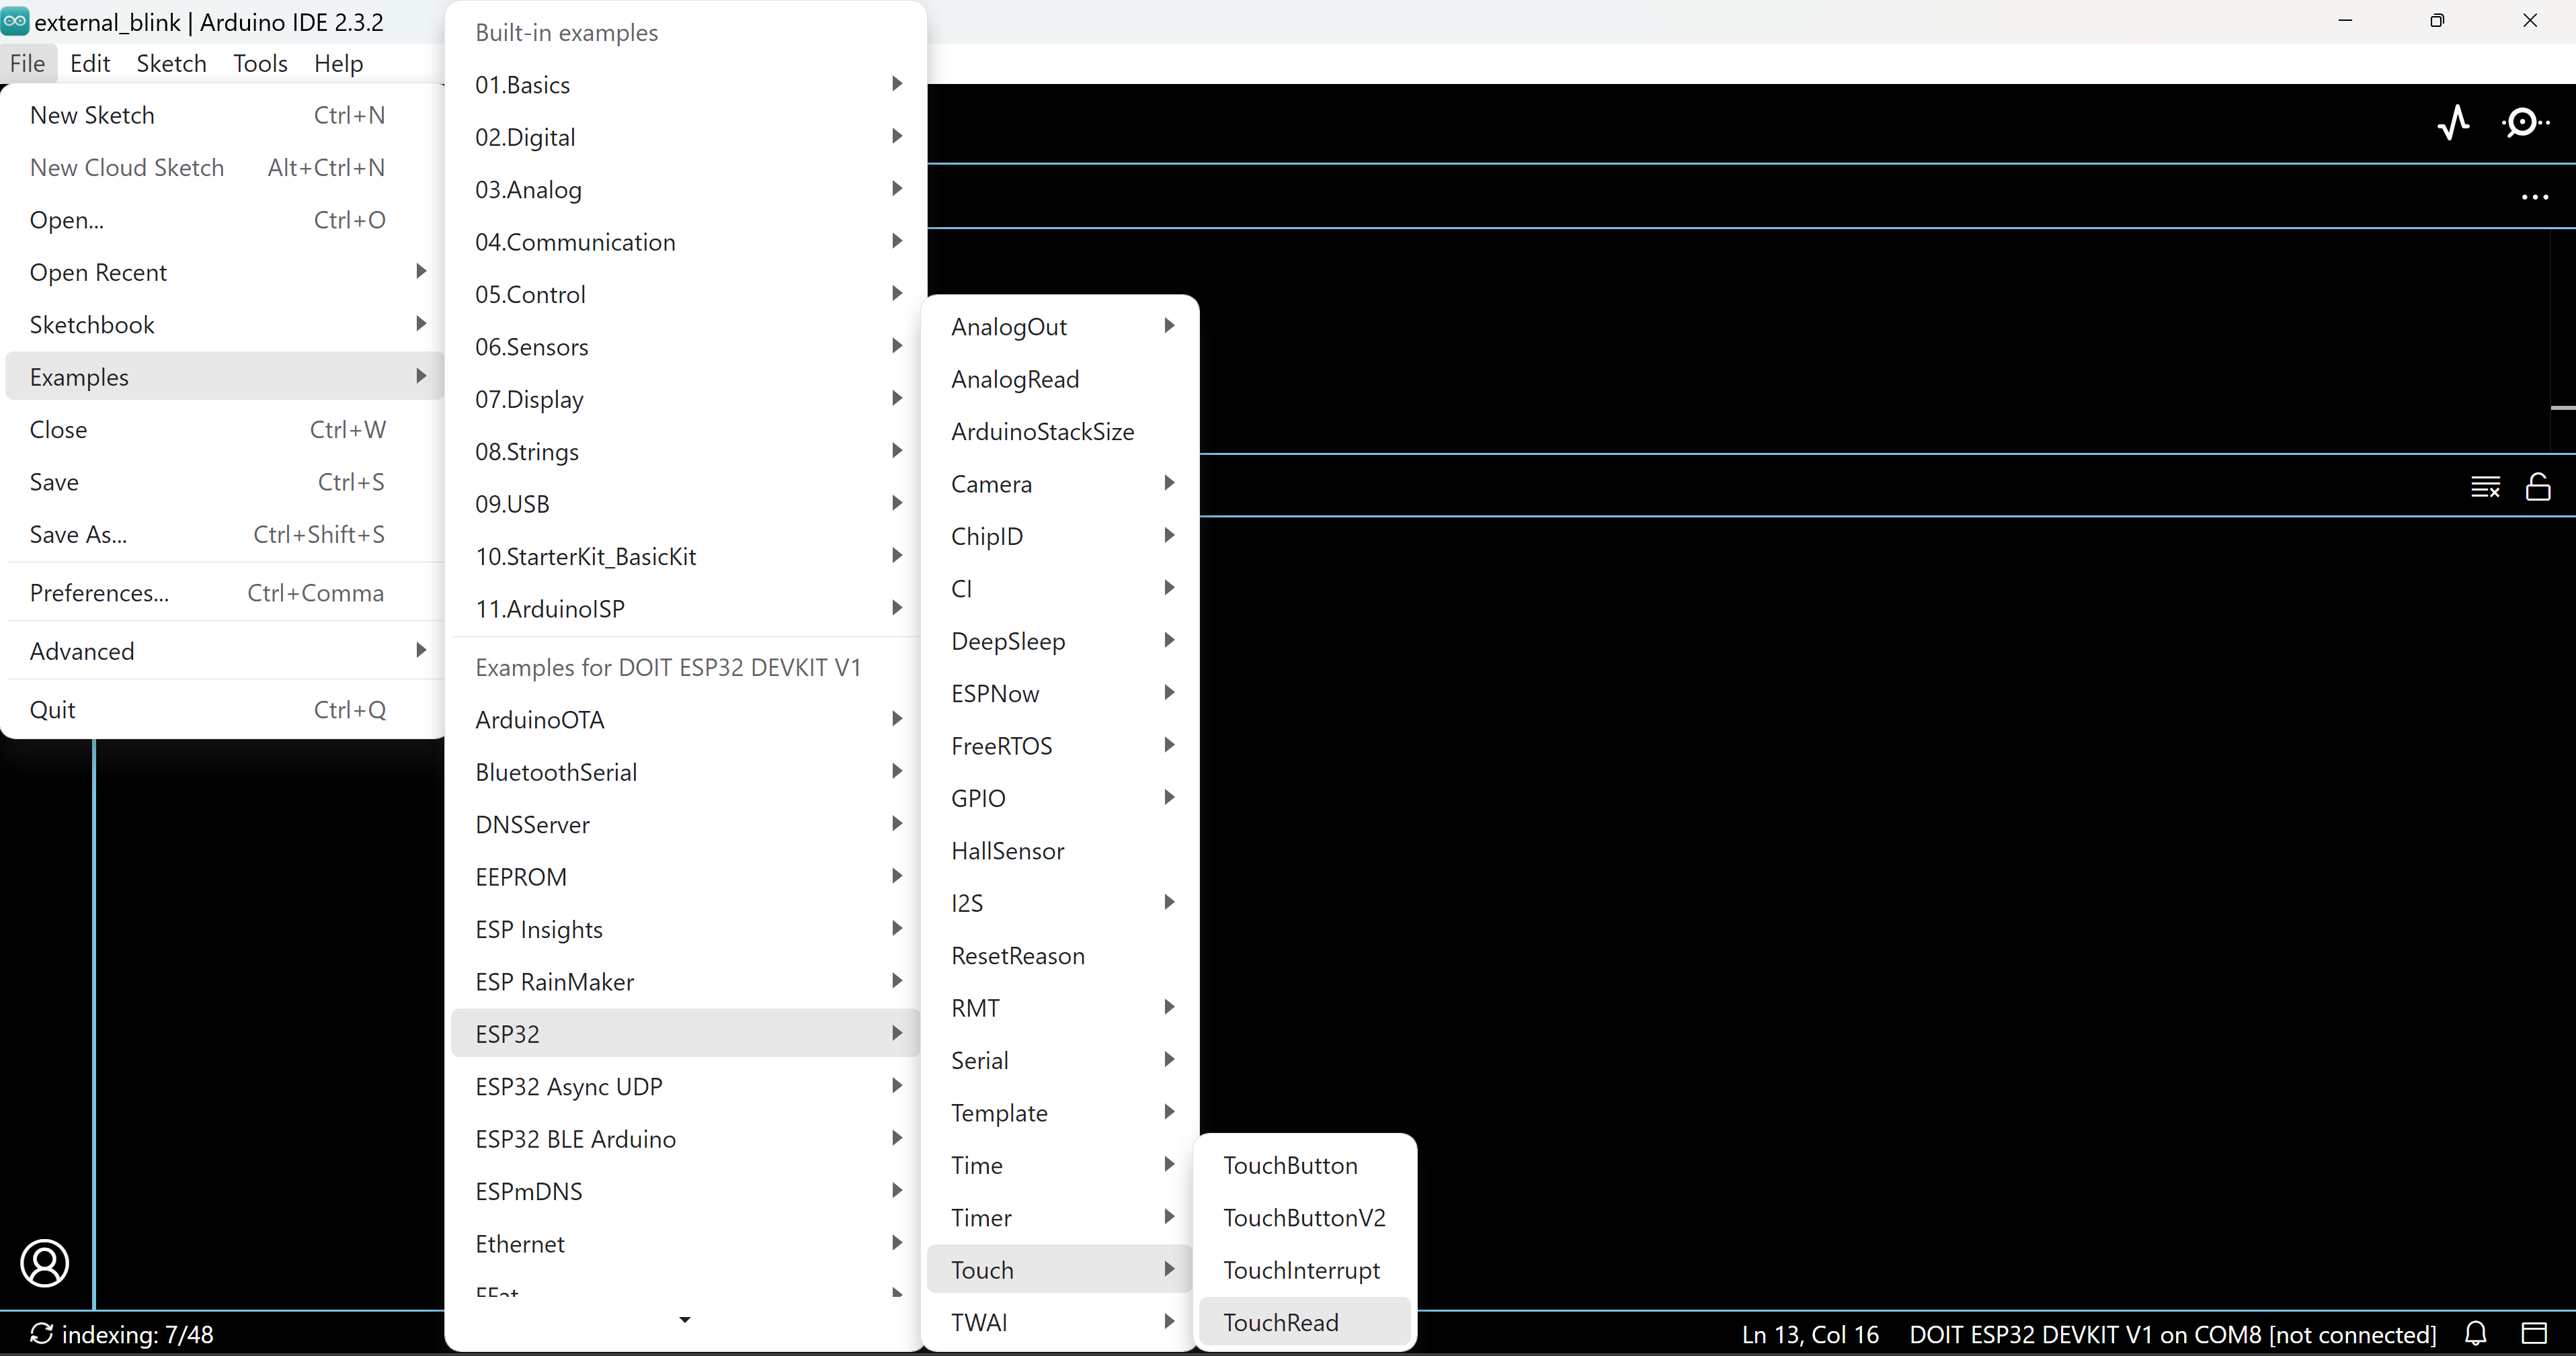The height and width of the screenshot is (1356, 2576).
Task: Click the indexing progress refresh icon
Action: (x=41, y=1333)
